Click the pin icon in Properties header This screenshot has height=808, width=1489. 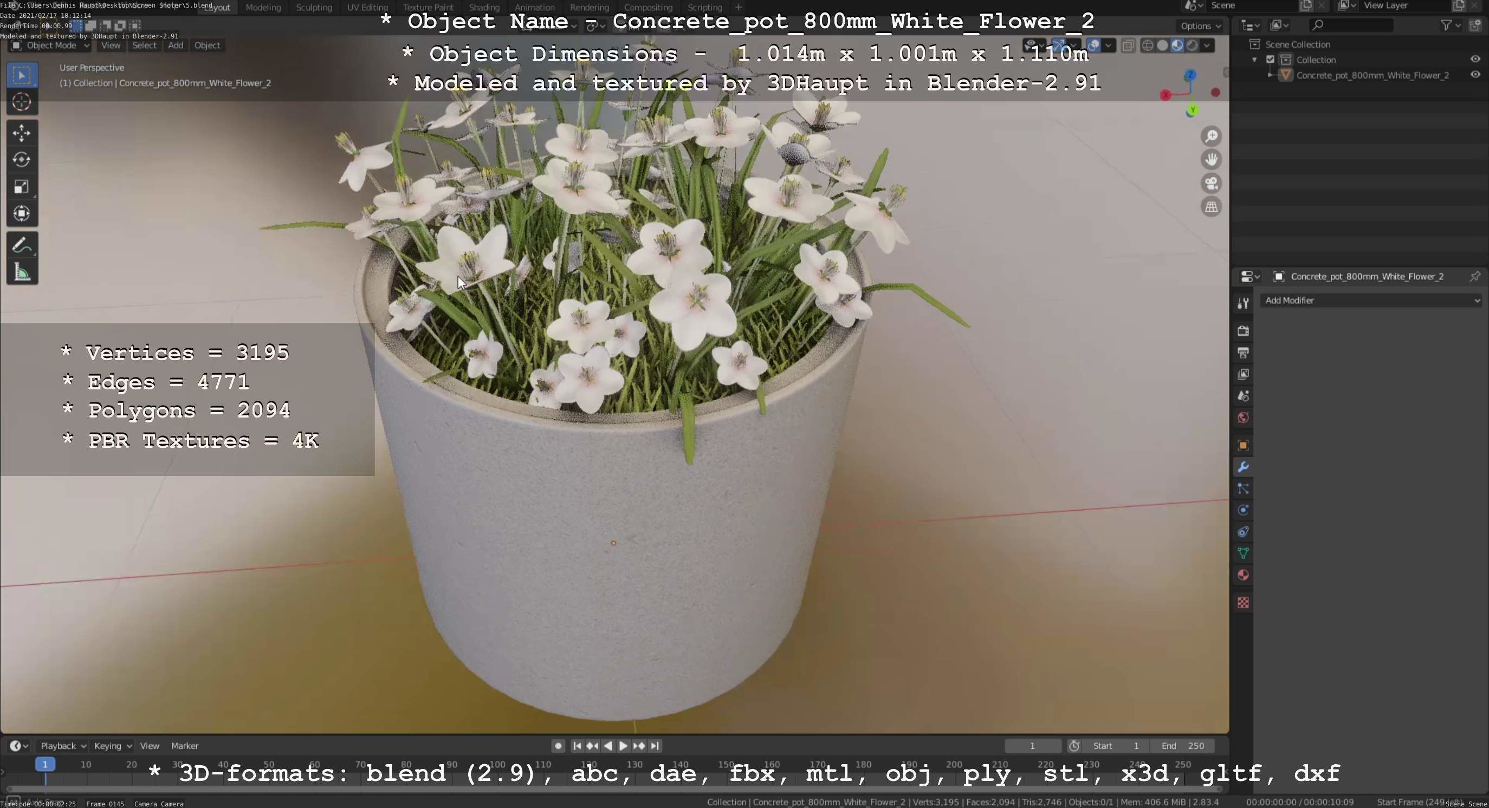click(1474, 277)
